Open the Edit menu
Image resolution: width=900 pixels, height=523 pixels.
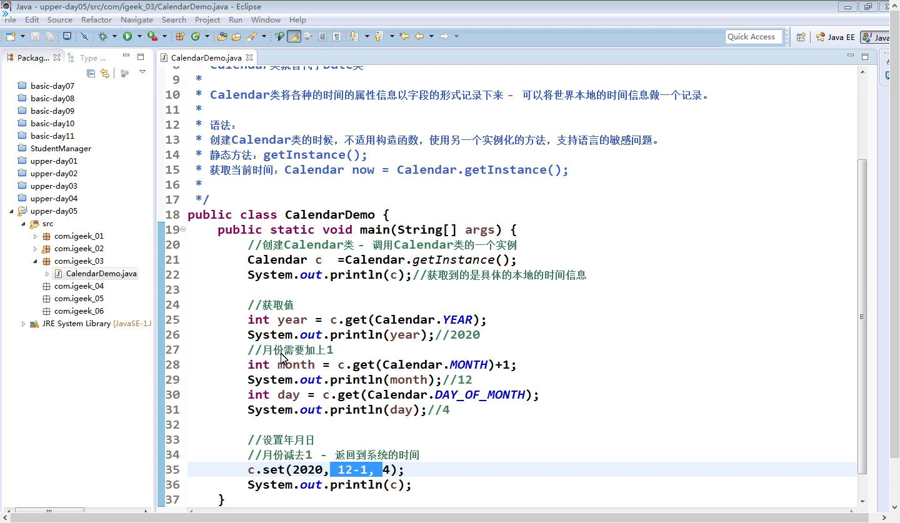tap(32, 19)
